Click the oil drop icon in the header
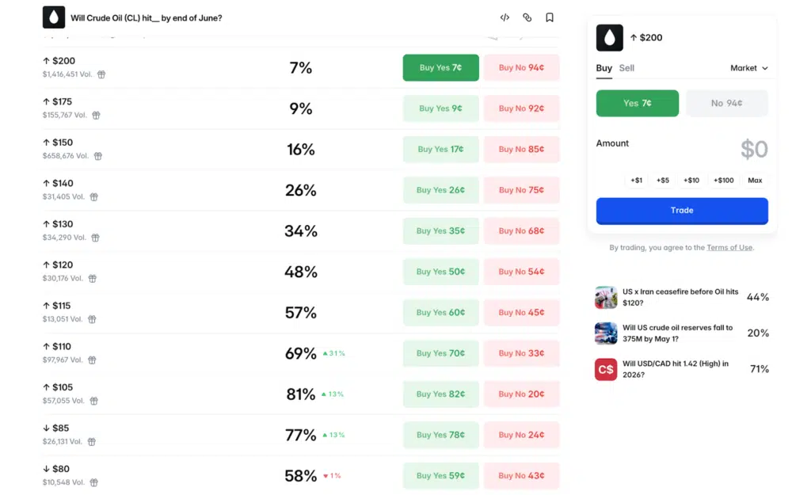 pos(54,17)
